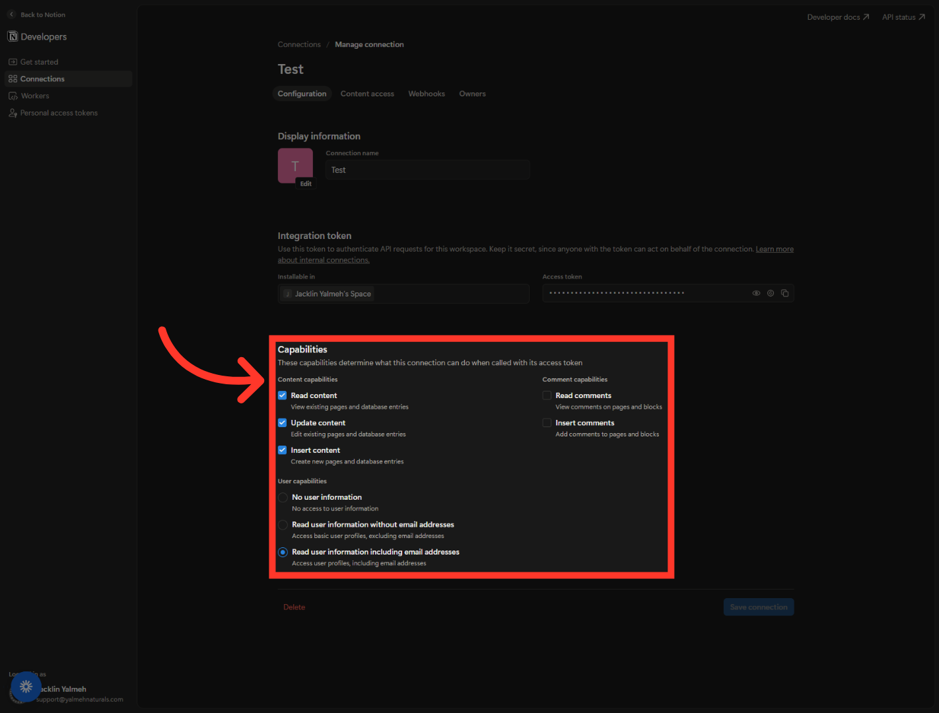Click the red Delete button

pos(295,607)
